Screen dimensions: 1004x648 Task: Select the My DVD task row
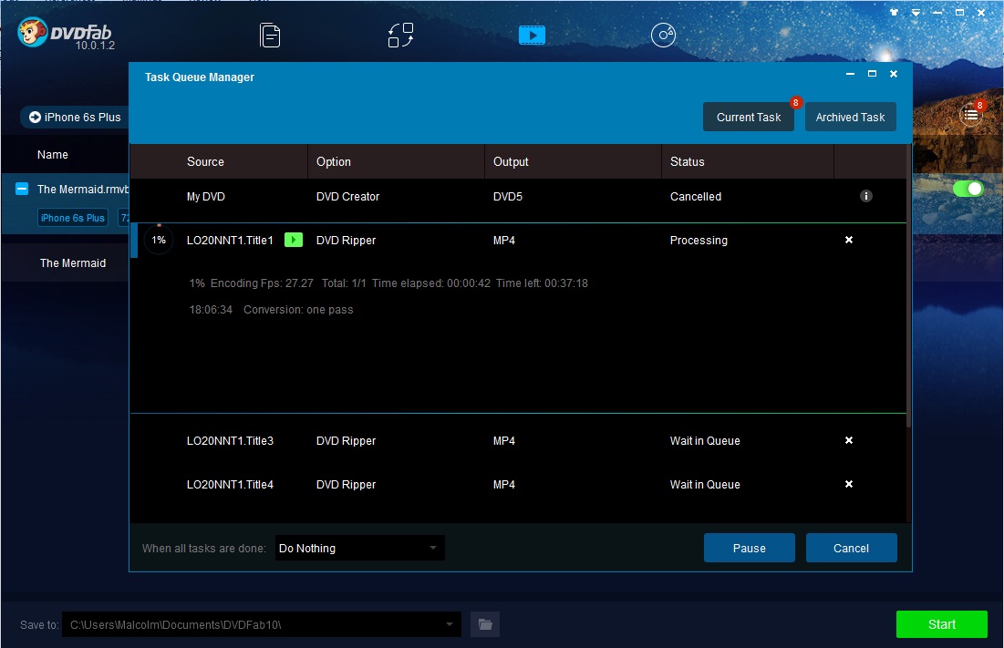coord(518,196)
